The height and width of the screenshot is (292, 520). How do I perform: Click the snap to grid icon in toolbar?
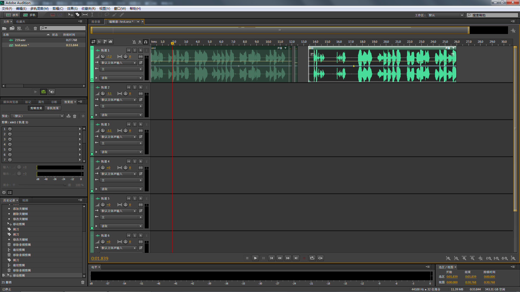point(145,42)
